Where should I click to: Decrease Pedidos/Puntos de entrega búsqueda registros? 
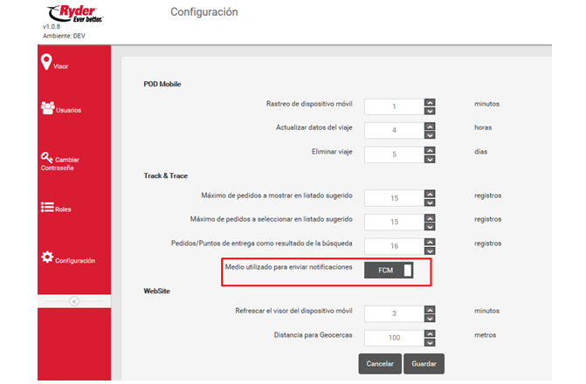[x=430, y=250]
